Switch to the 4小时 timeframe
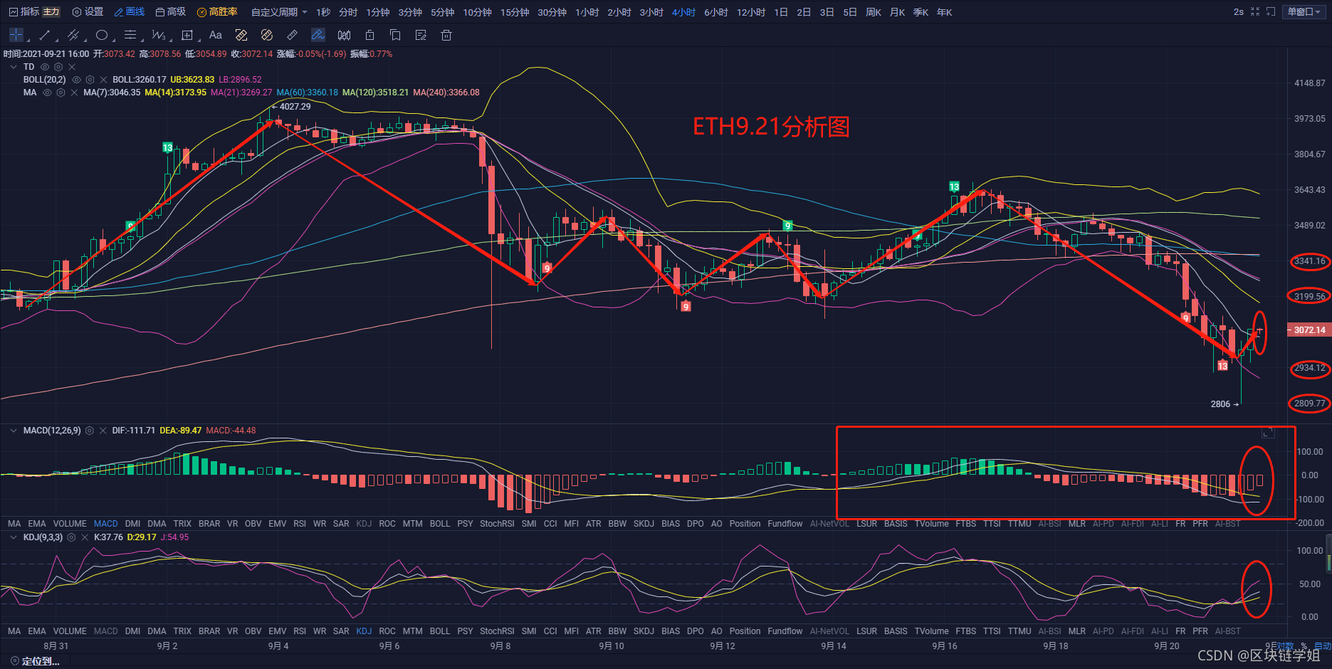Image resolution: width=1332 pixels, height=669 pixels. click(x=683, y=12)
